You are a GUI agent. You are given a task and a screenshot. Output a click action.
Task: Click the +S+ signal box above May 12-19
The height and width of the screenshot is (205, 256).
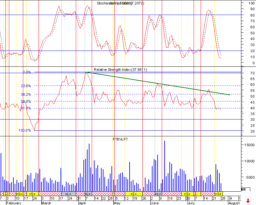point(133,194)
